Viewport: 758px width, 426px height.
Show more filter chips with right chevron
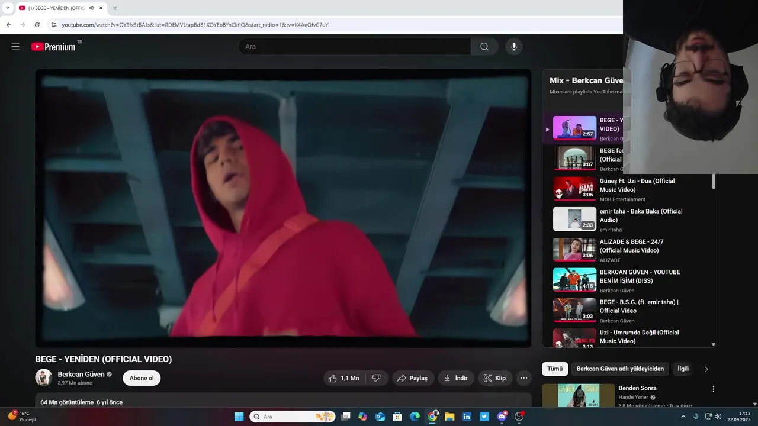[706, 369]
